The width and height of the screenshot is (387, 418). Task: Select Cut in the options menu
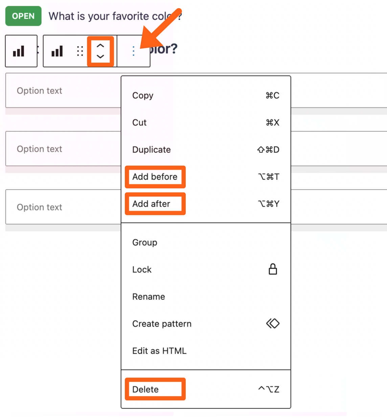[x=139, y=123]
